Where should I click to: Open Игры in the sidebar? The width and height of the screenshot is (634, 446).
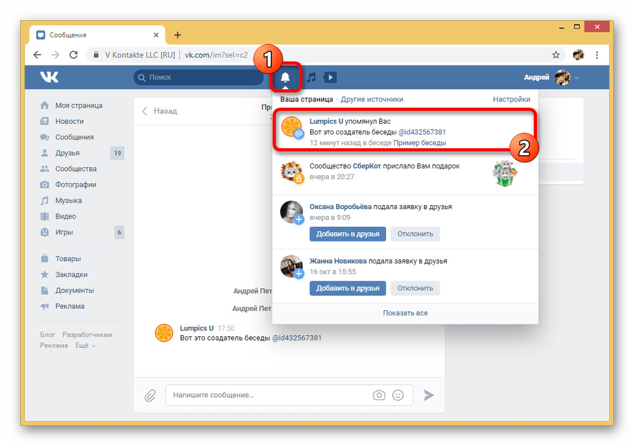(x=64, y=233)
